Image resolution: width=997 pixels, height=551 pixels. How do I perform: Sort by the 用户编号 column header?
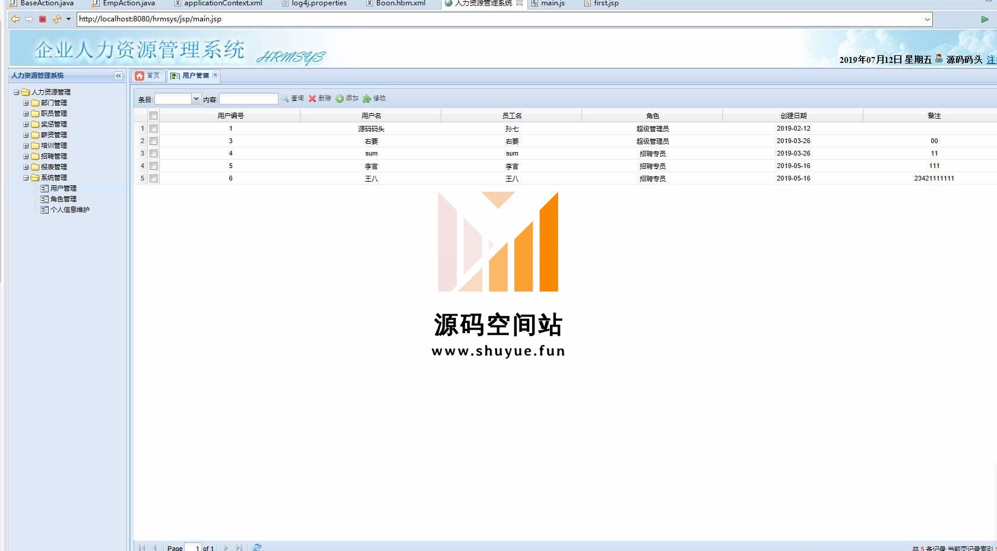point(230,116)
